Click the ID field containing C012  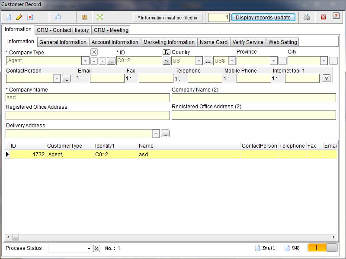coord(139,60)
